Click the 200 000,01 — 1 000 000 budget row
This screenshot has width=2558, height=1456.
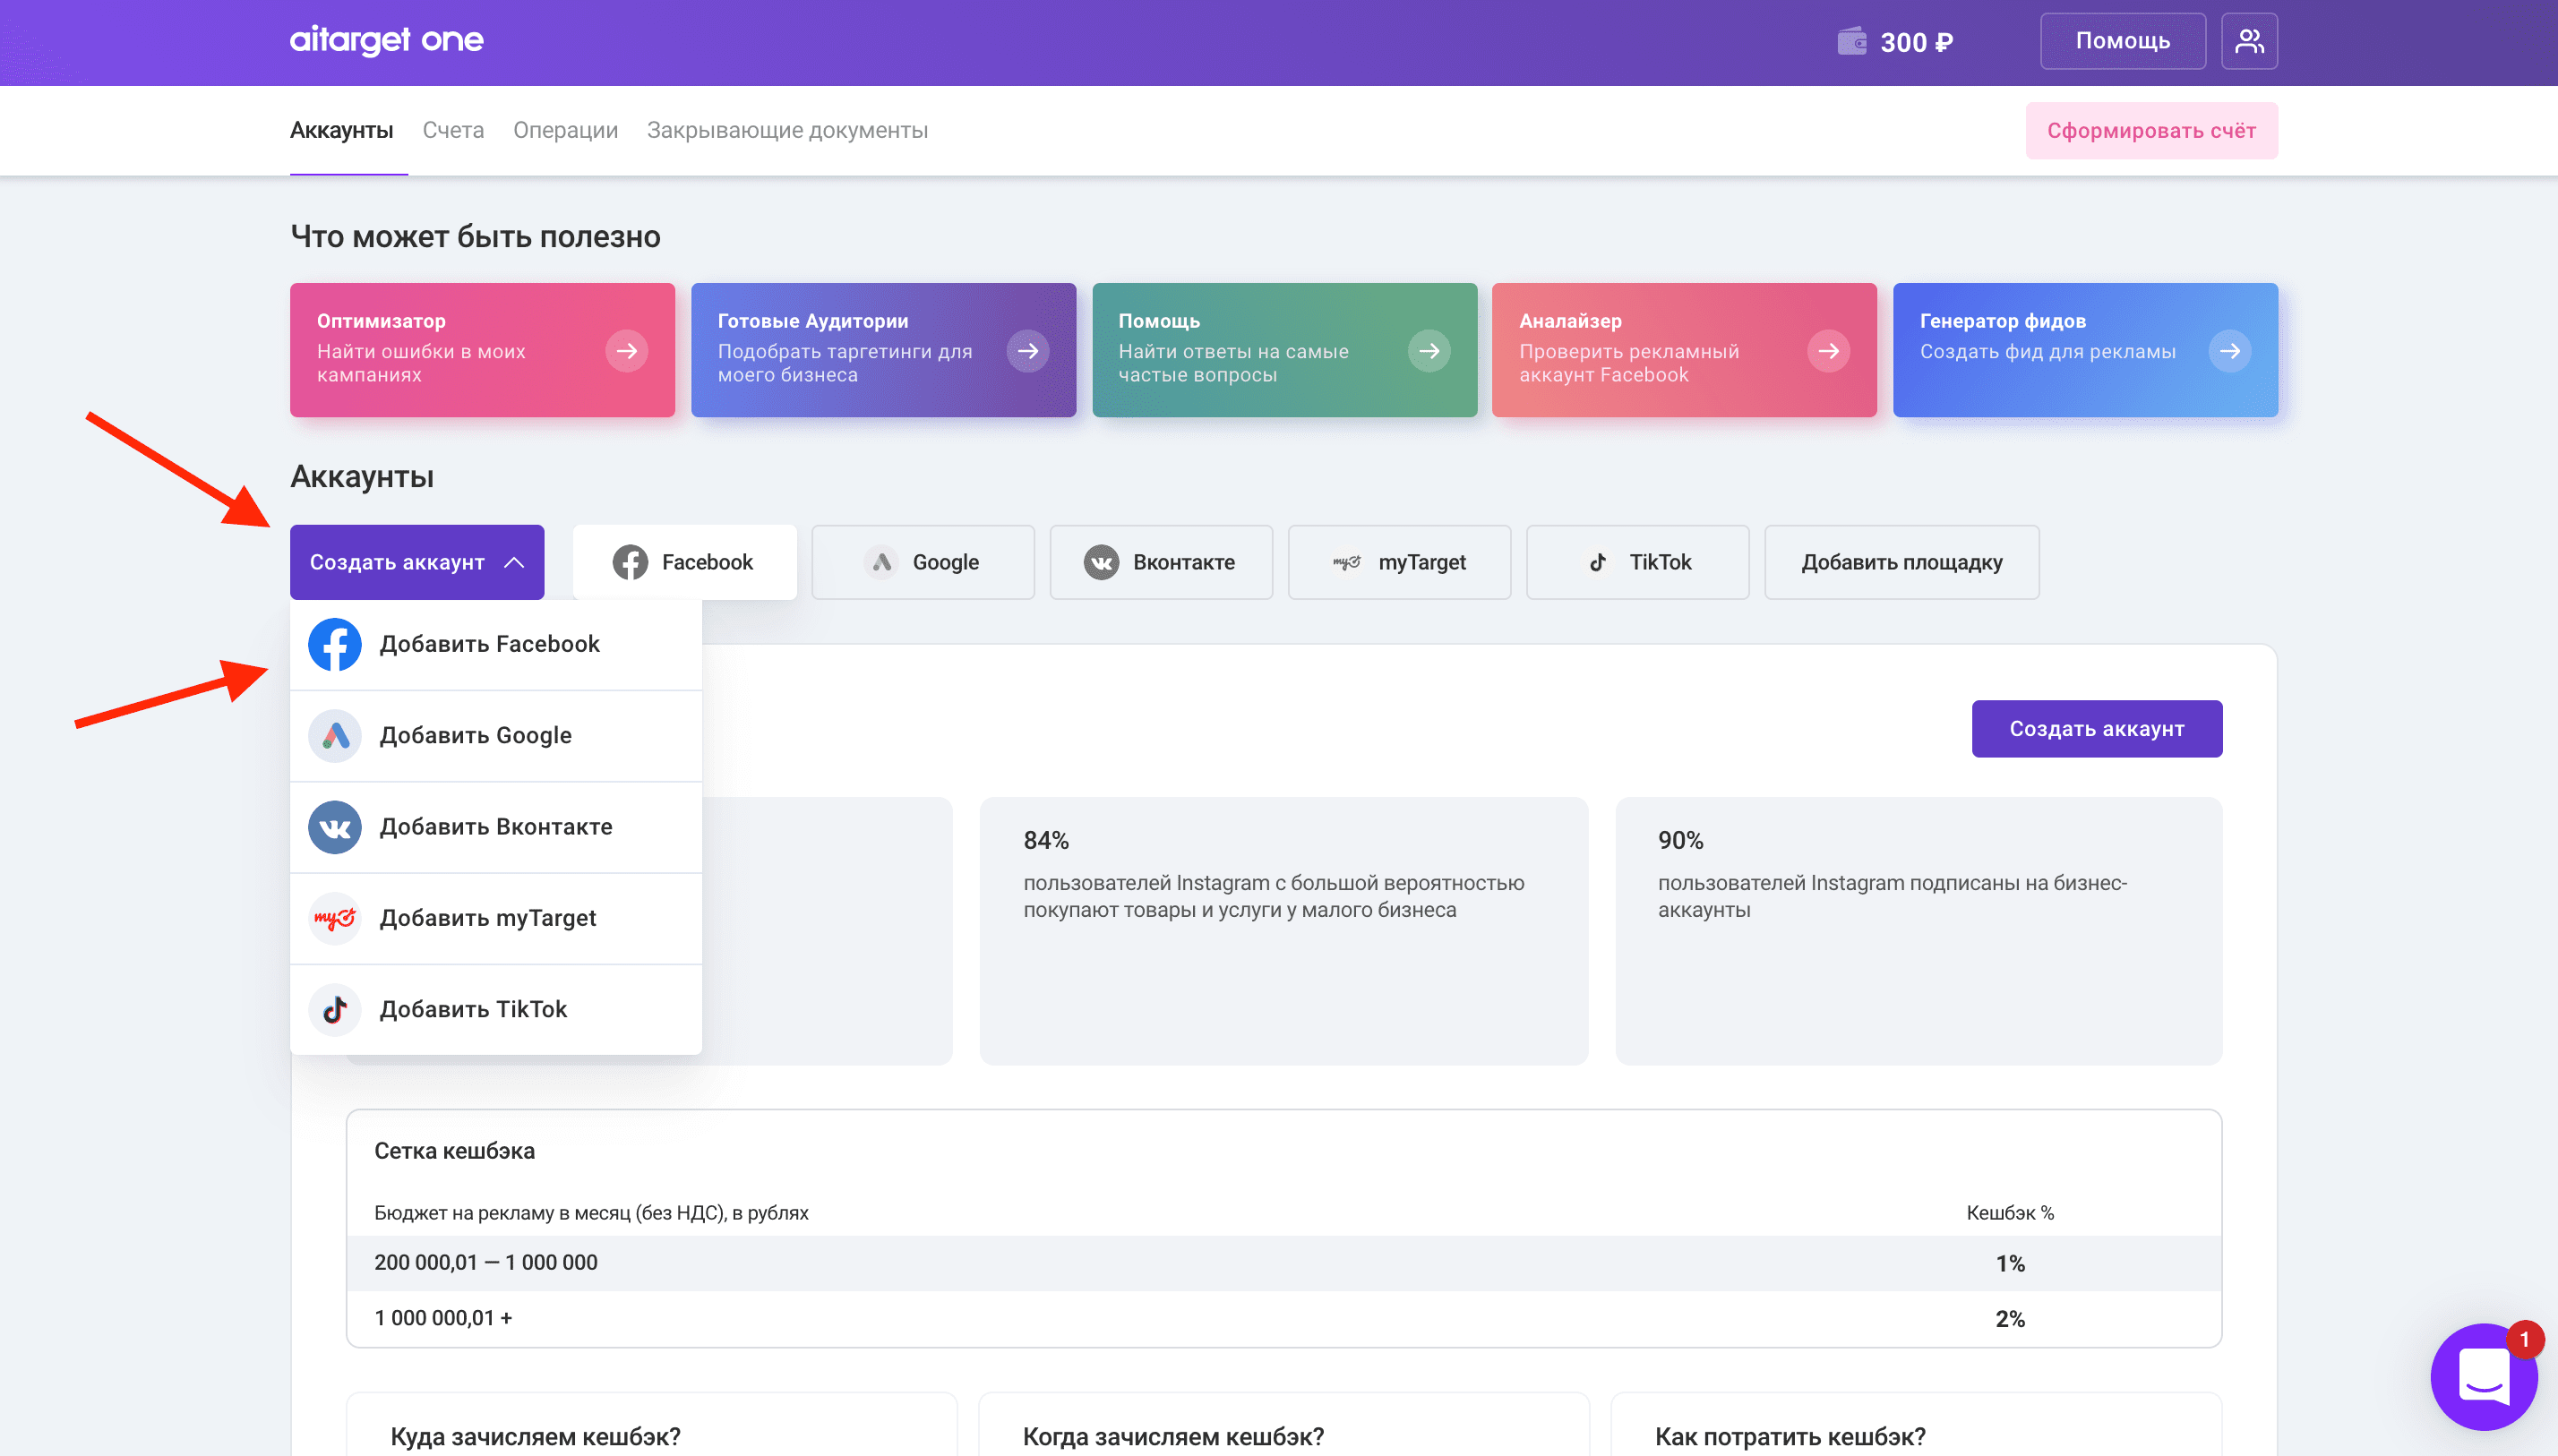pos(1284,1263)
